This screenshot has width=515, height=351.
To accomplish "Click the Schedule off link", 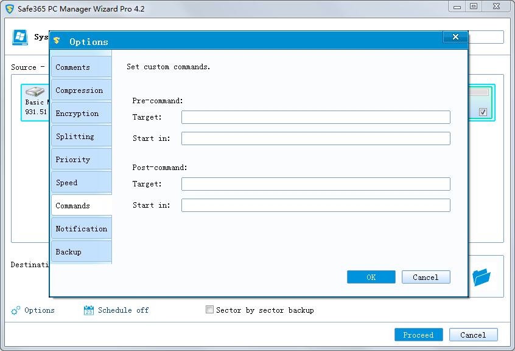I will click(123, 310).
